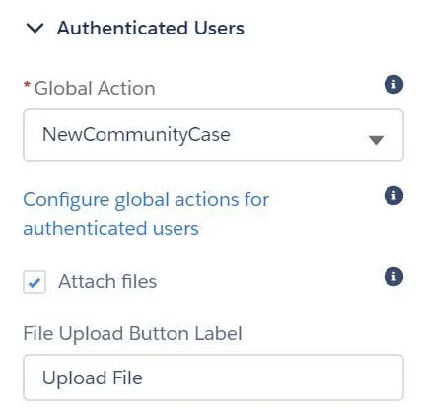Screen dimensions: 422x412
Task: Select the NewCommunityCase value text
Action: pos(136,135)
